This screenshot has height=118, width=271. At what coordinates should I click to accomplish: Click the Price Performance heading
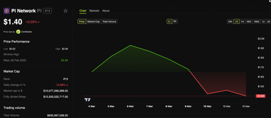point(16,42)
